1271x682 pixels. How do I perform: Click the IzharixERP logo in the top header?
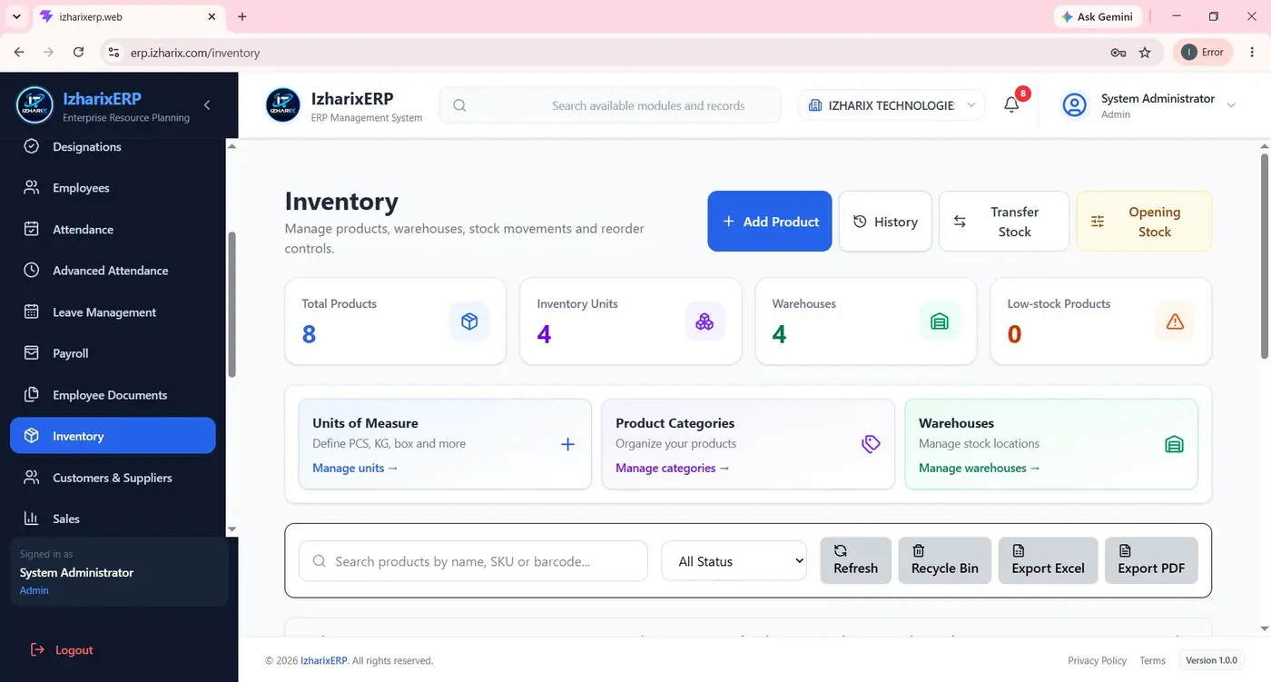(x=282, y=105)
